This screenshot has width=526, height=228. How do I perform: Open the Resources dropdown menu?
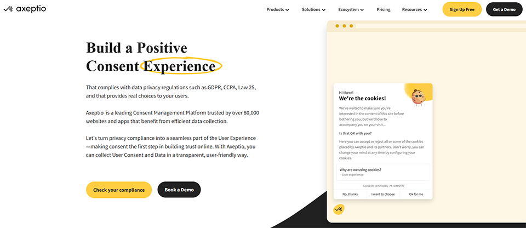415,9
